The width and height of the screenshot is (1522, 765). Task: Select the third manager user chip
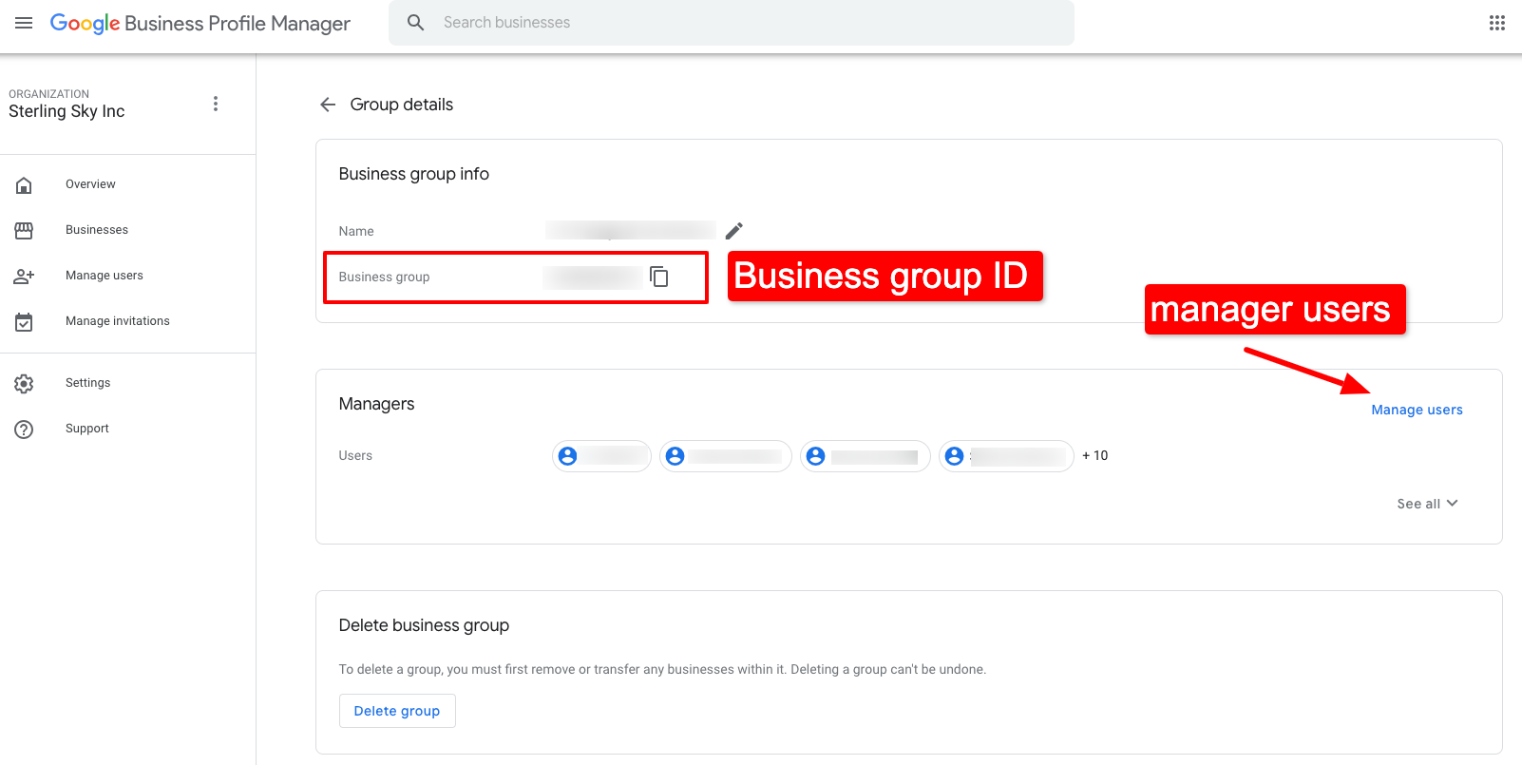[x=866, y=456]
